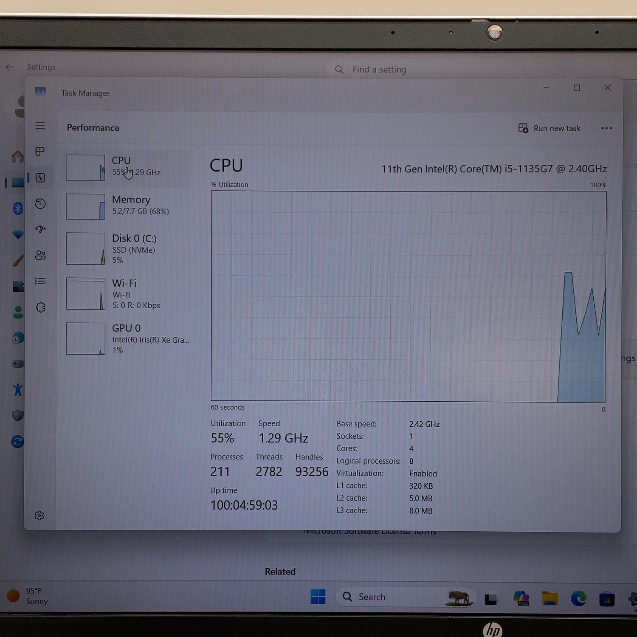Click the 55% utilization value

click(x=223, y=438)
